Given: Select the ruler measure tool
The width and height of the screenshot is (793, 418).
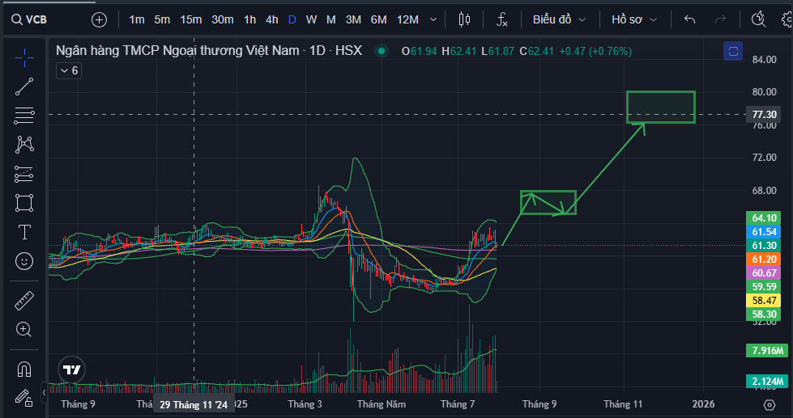Looking at the screenshot, I should tap(24, 301).
